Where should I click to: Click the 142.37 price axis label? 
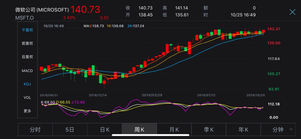point(274,29)
